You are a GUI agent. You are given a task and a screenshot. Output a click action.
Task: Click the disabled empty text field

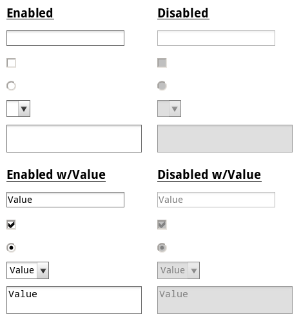(x=216, y=38)
